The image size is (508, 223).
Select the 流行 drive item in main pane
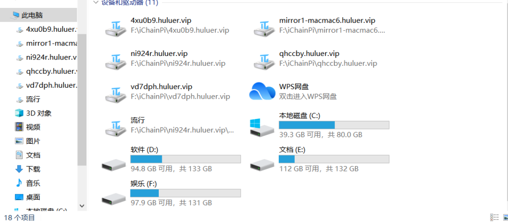point(170,125)
